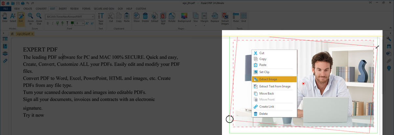Select Extract Text from Image
Screen dimensions: 394x135
[274, 86]
